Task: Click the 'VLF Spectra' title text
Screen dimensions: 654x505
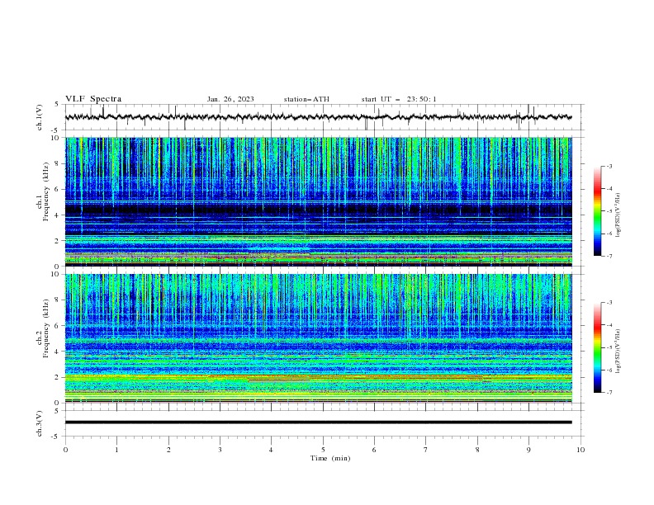Action: pyautogui.click(x=93, y=99)
